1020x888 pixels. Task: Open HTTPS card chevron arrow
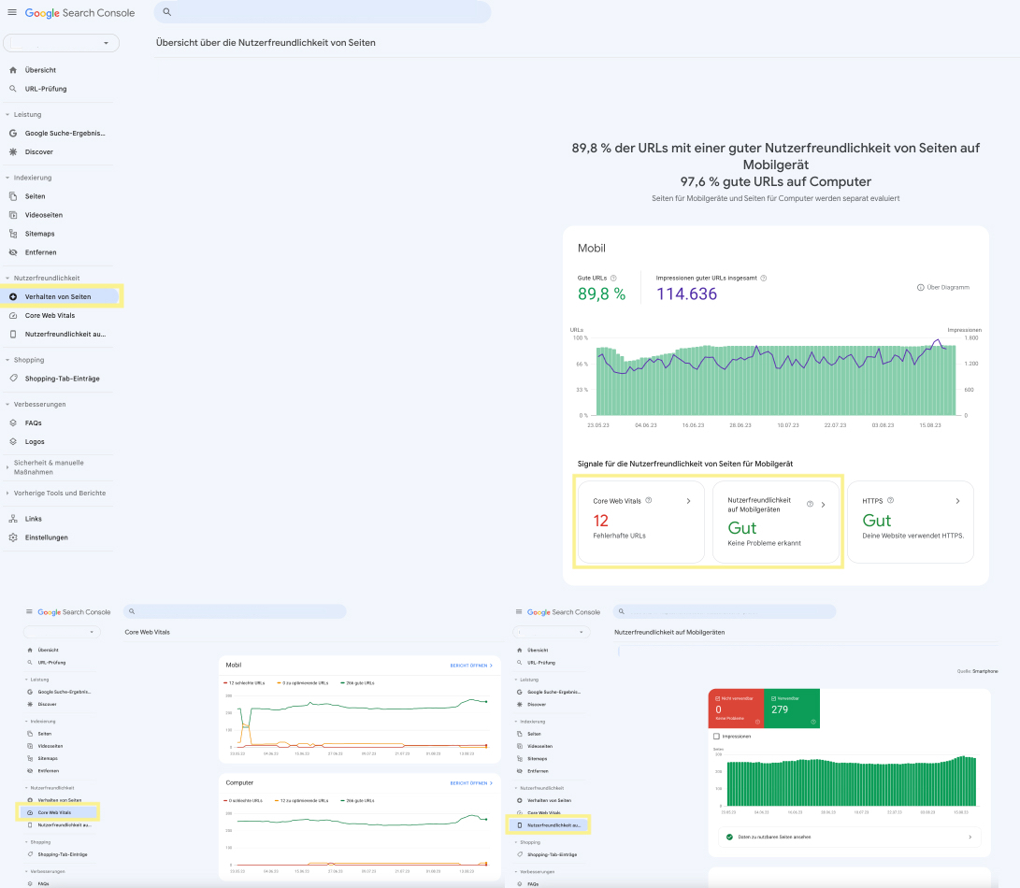tap(957, 501)
